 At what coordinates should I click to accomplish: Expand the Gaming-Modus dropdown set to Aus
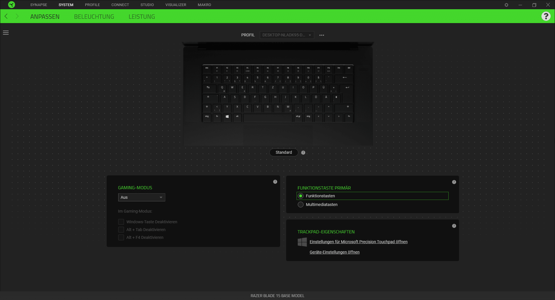click(x=141, y=197)
